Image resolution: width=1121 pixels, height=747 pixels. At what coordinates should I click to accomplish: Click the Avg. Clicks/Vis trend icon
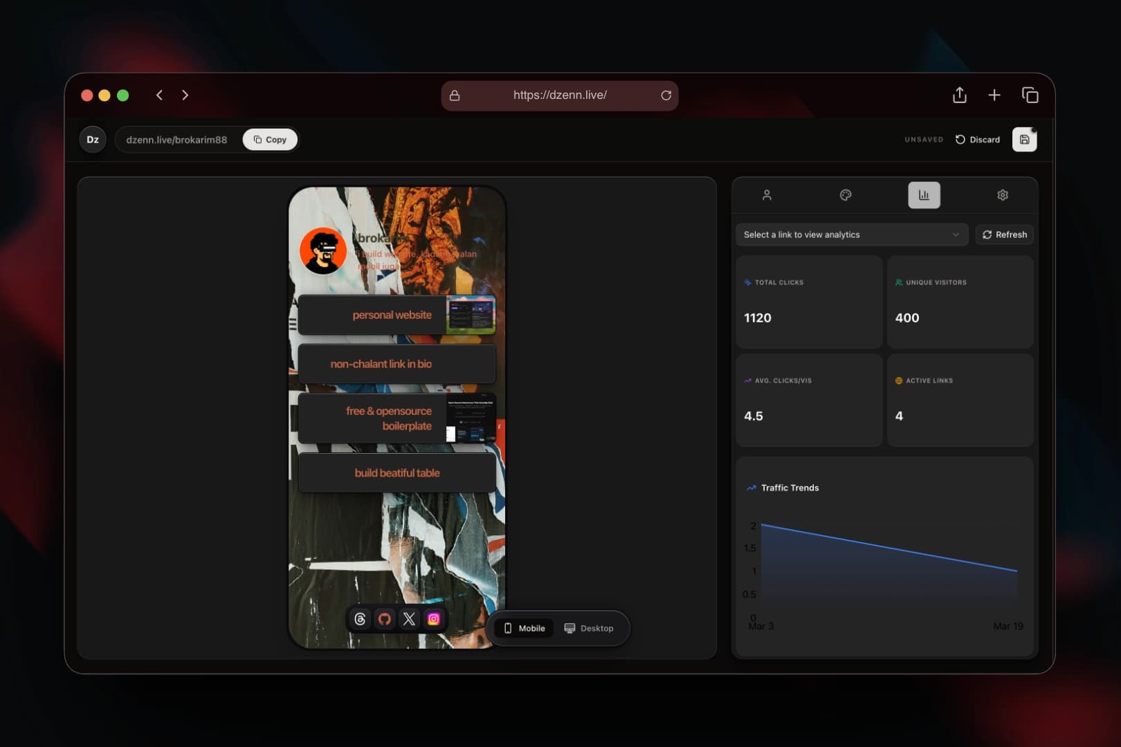[747, 380]
